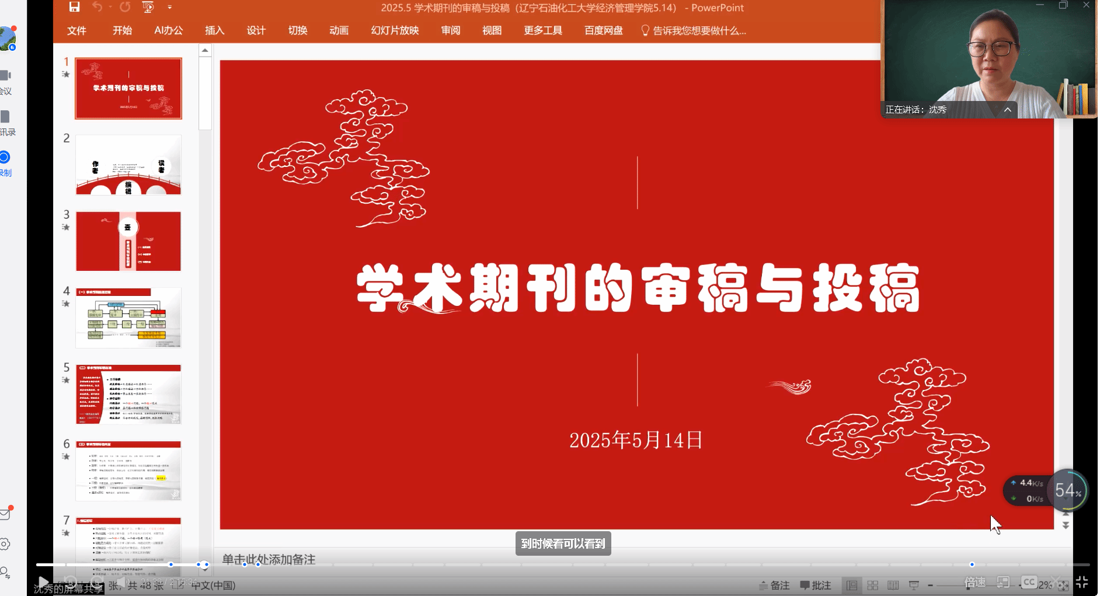Open the 文件 menu

[x=76, y=30]
